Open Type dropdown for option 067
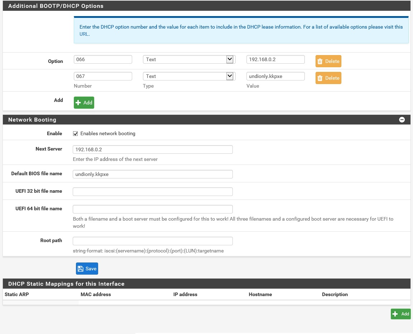 (189, 76)
